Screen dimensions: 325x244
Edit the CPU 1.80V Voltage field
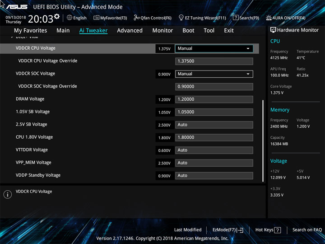pos(214,137)
